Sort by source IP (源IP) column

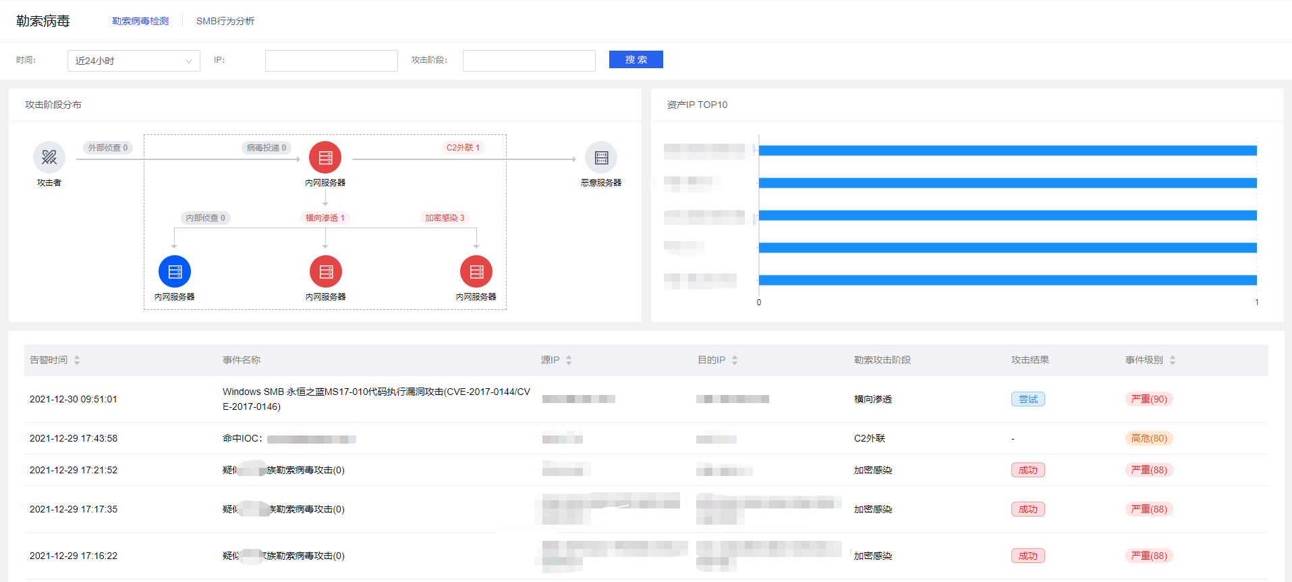tap(569, 360)
